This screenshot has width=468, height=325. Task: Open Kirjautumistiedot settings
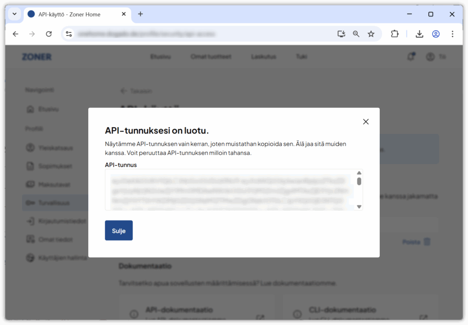pyautogui.click(x=53, y=221)
